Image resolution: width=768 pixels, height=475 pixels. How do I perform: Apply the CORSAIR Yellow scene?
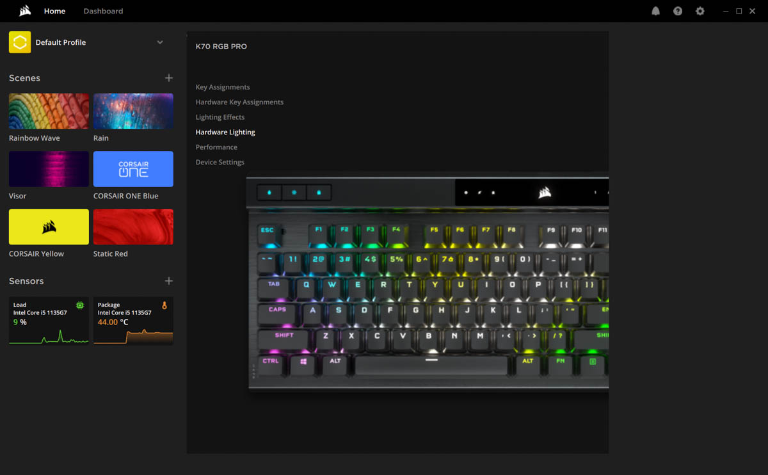point(49,227)
